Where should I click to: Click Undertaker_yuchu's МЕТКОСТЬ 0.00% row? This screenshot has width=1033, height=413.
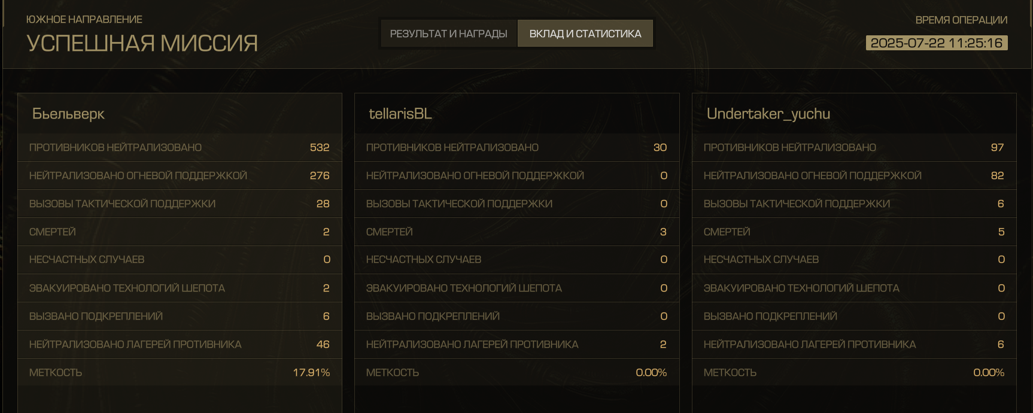tap(854, 372)
